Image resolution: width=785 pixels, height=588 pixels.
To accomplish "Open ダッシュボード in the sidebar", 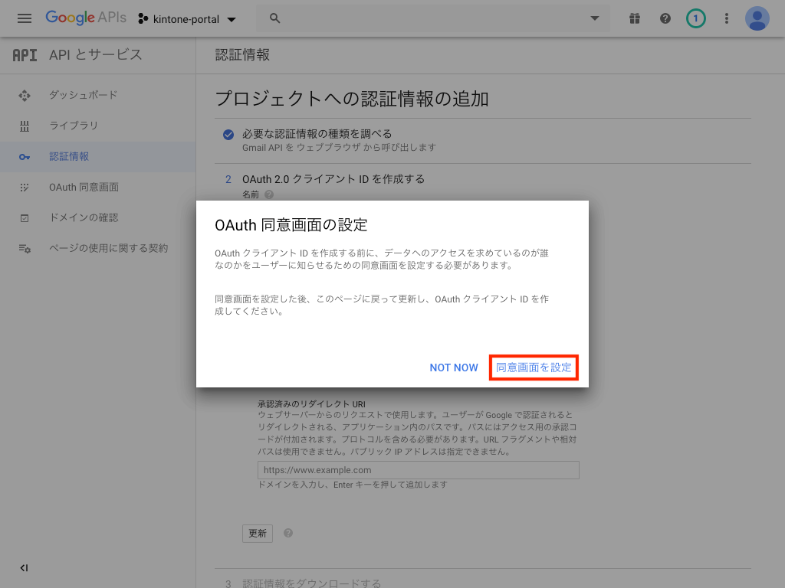I will pos(83,95).
